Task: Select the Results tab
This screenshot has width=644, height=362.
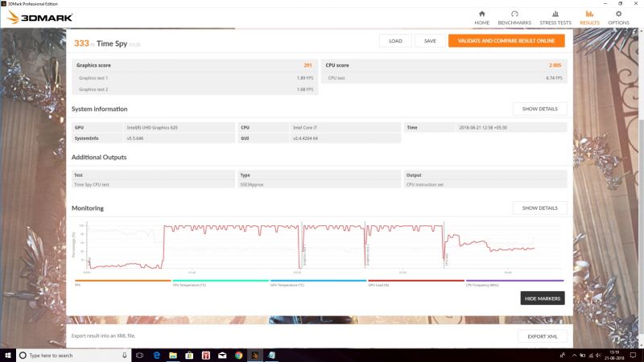Action: [589, 18]
